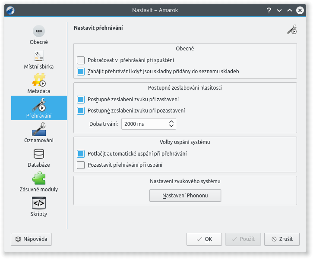Screen dimensions: 313x259
Task: Switch to the Obecné page label
Action: [x=39, y=42]
